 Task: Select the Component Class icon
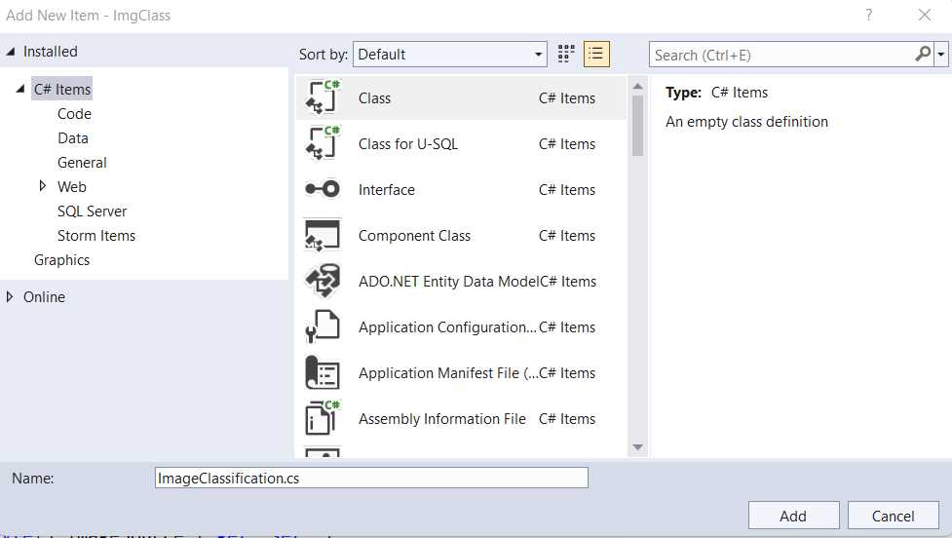[323, 235]
